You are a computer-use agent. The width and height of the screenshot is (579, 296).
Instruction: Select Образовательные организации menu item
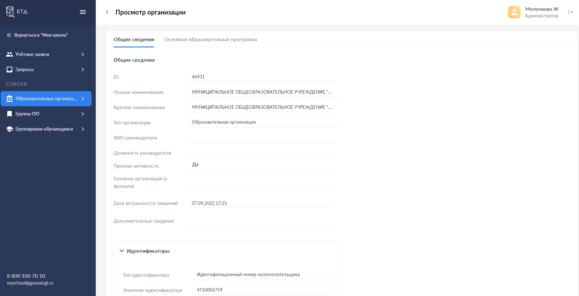click(46, 99)
